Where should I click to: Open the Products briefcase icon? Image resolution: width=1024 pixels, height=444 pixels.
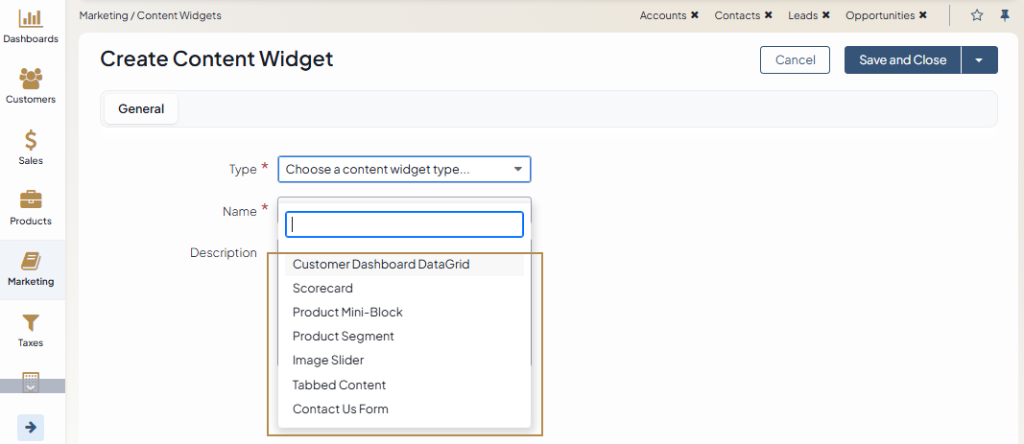coord(31,200)
